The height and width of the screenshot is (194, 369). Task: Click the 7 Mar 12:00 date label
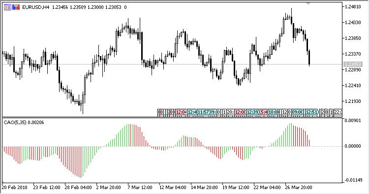pos(140,188)
